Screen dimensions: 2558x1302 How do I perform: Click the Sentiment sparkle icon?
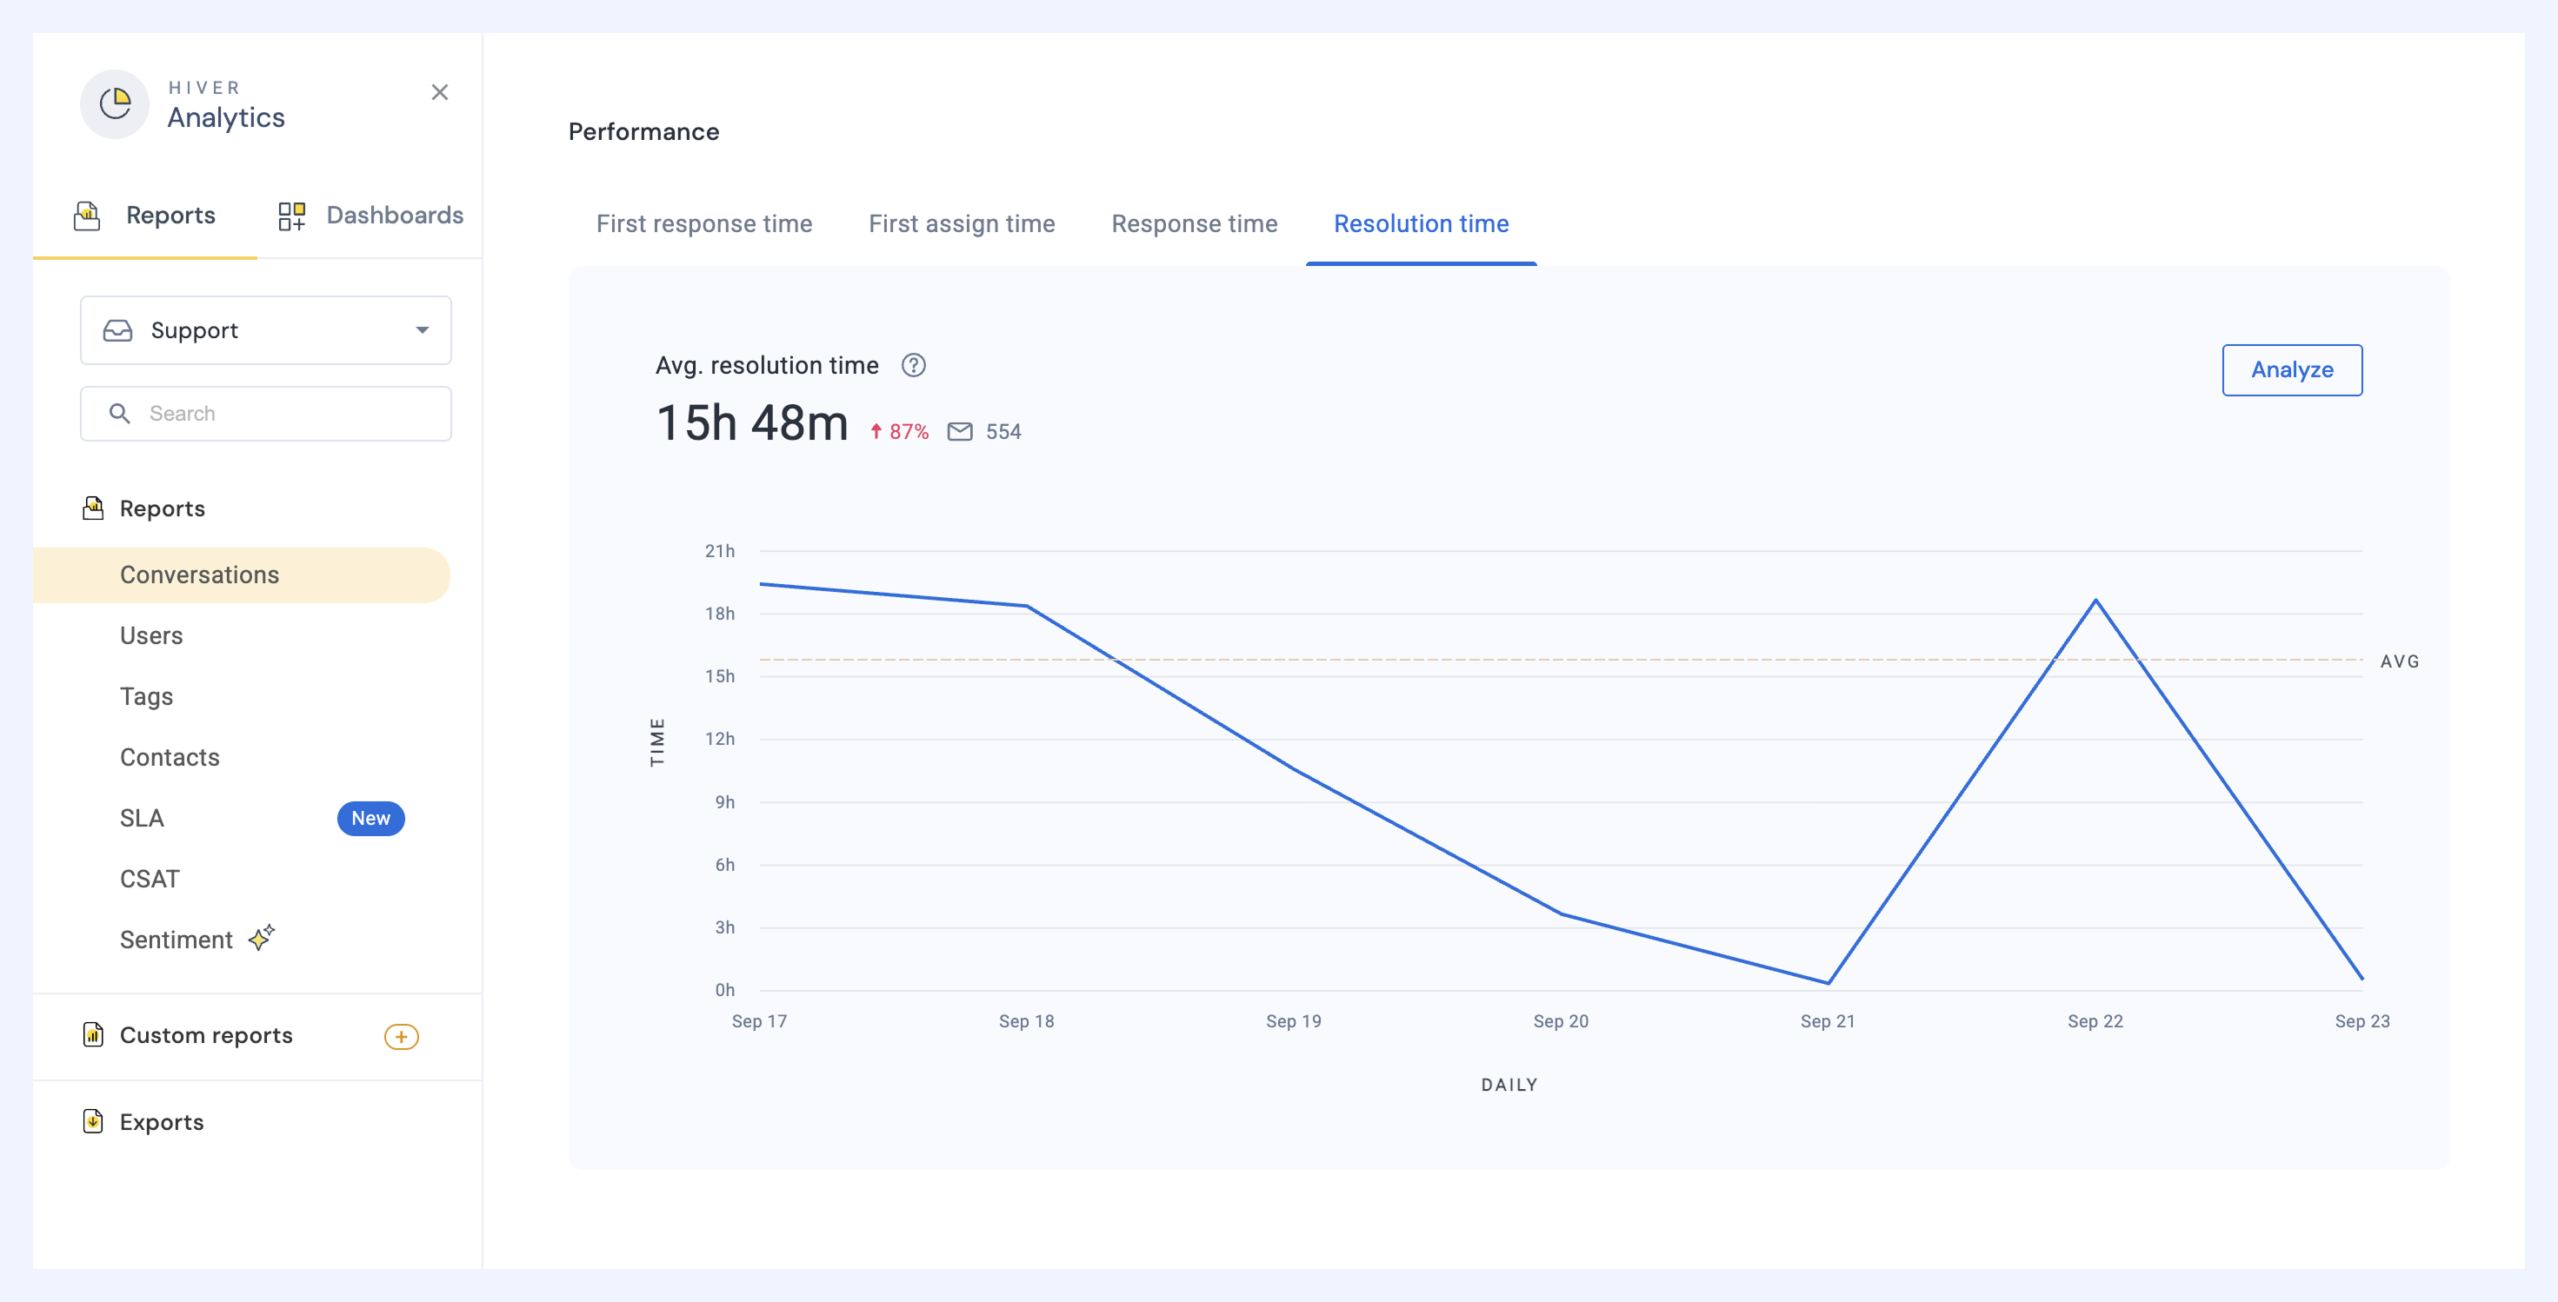(x=261, y=938)
